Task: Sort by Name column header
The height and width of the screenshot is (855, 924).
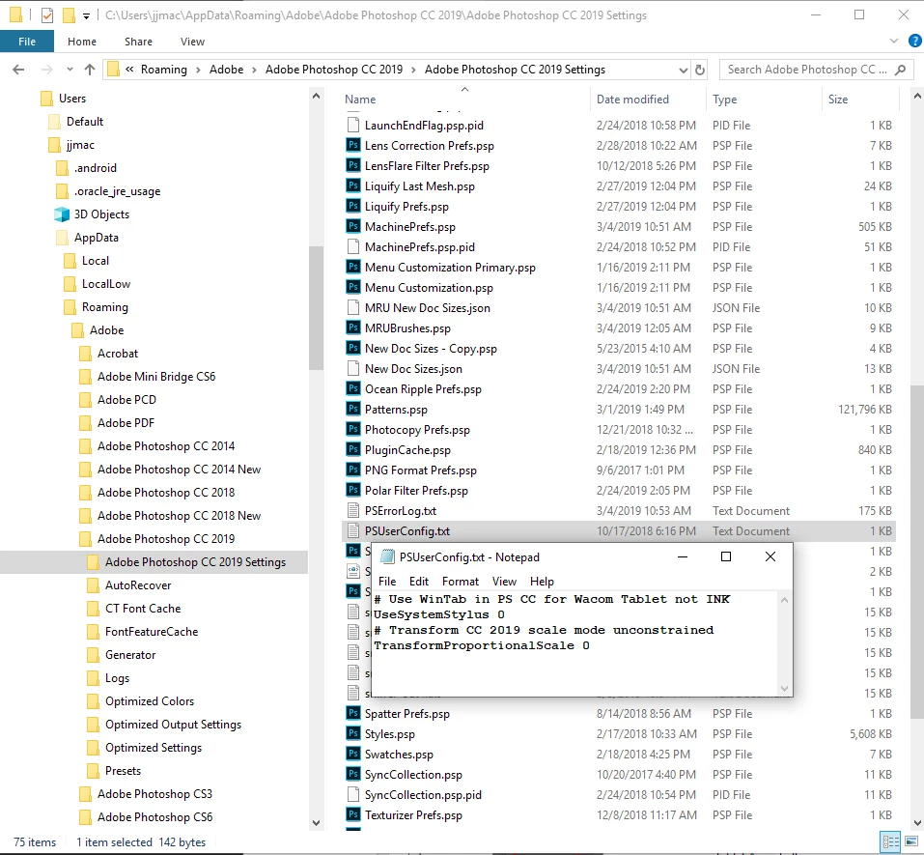Action: coord(360,100)
